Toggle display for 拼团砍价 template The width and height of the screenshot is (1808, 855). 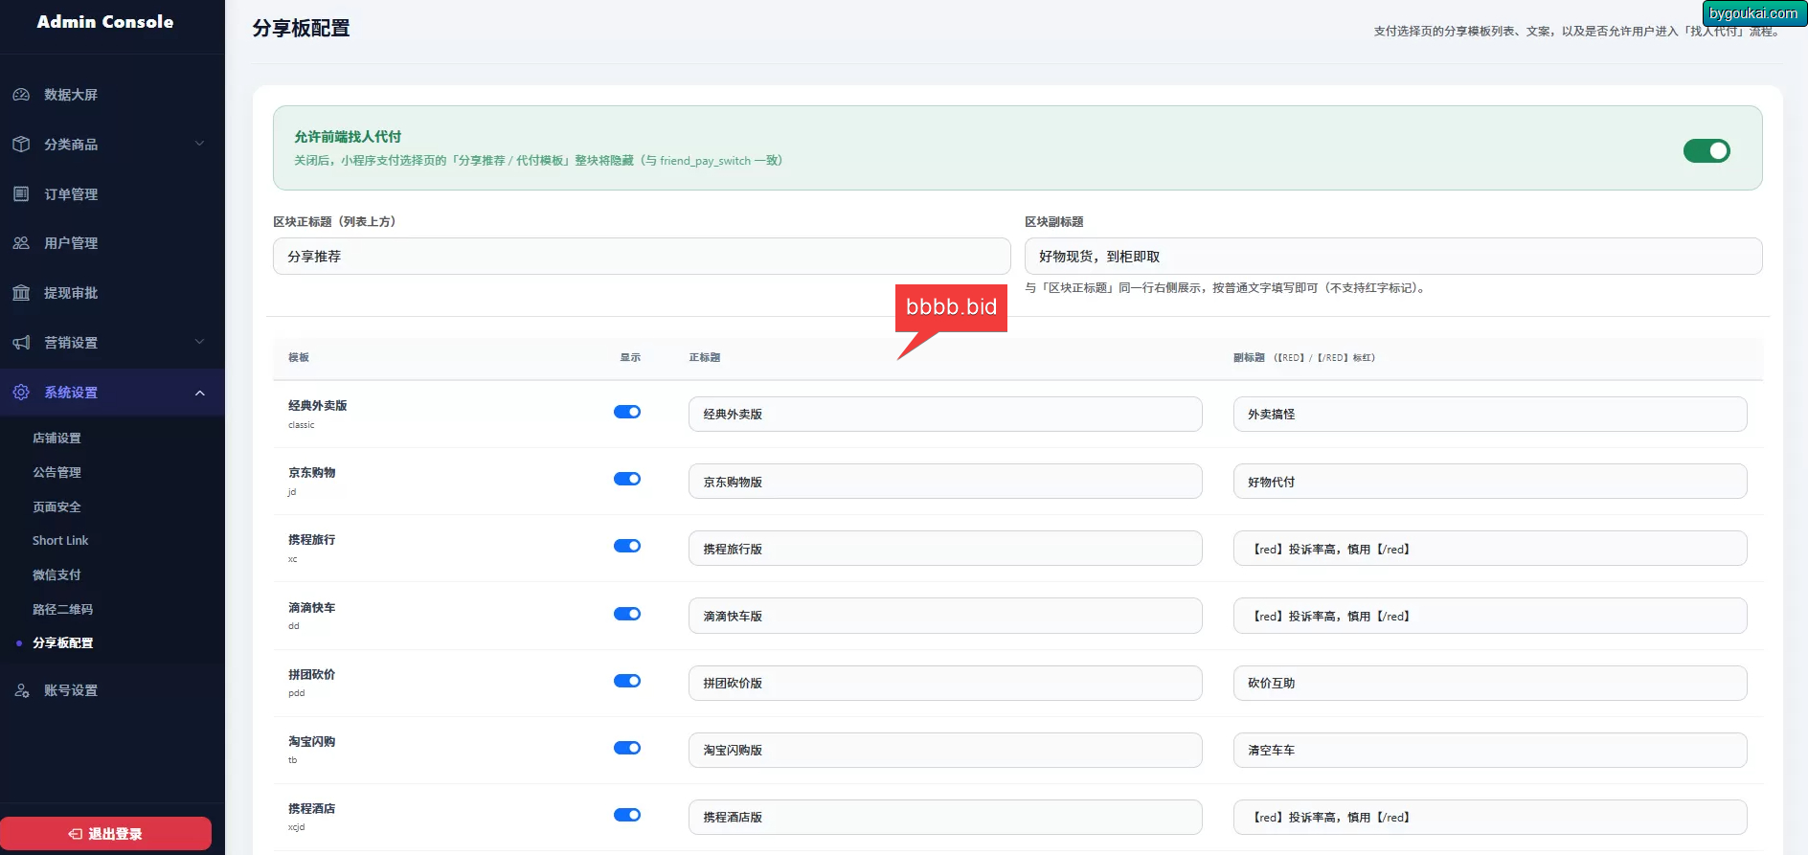tap(627, 681)
